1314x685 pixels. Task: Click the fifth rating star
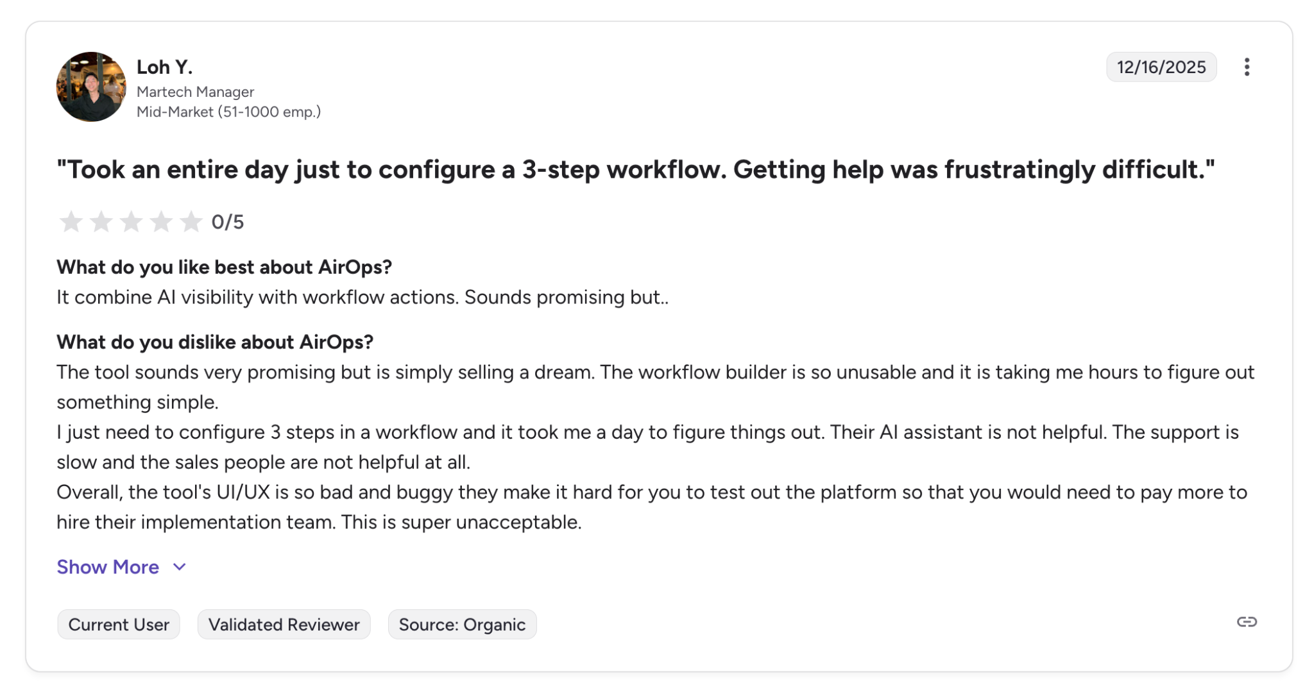pos(191,222)
